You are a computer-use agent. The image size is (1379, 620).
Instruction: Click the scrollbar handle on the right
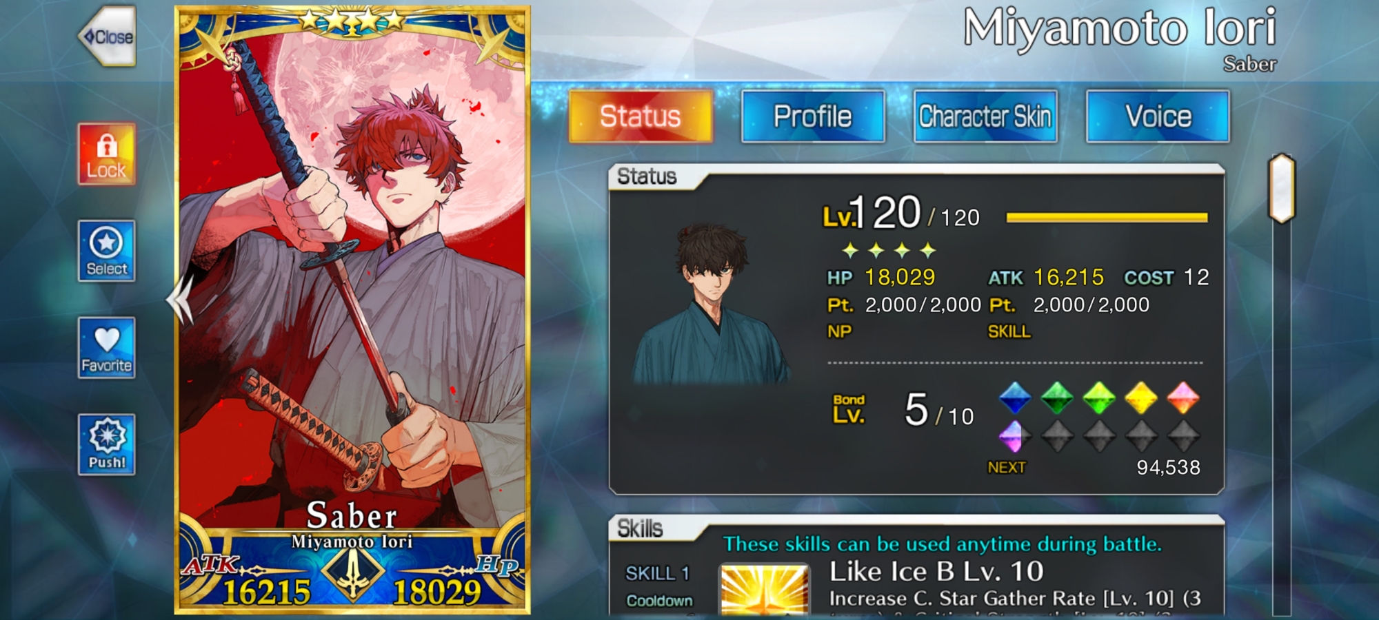(x=1282, y=188)
